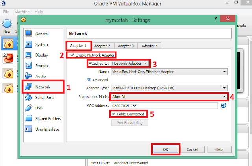Toggle Enable Network Adapter checkbox
Image resolution: width=252 pixels, height=166 pixels.
(x=72, y=55)
